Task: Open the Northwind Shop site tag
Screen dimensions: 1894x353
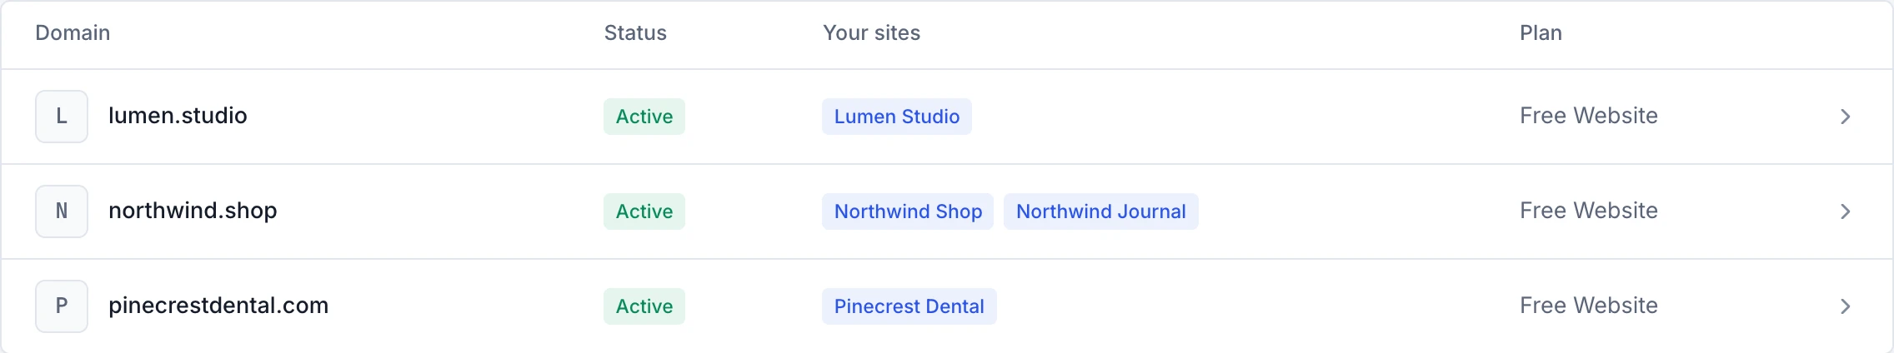Action: [908, 211]
